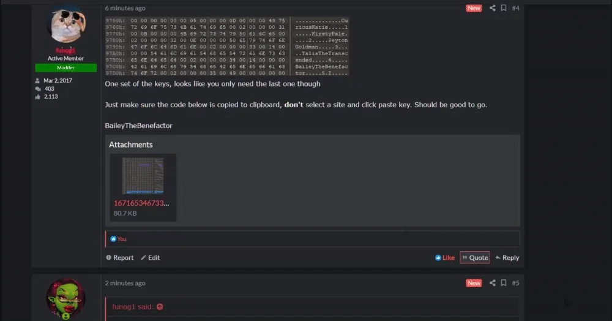The width and height of the screenshot is (612, 321).
Task: Click the reaction icon beside You
Action: click(x=113, y=238)
